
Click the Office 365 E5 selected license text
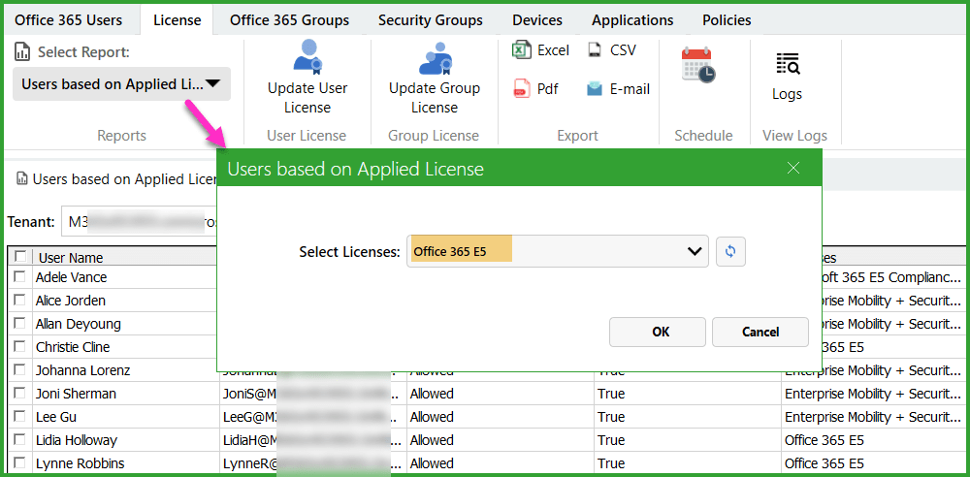(450, 251)
